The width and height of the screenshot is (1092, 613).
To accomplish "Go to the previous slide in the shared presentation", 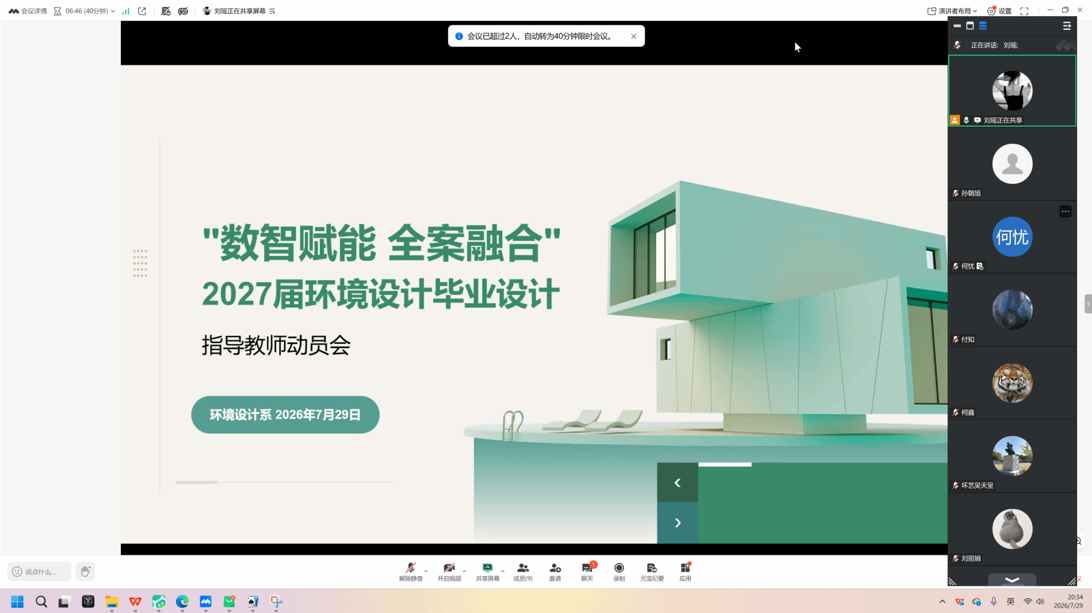I will pos(677,482).
